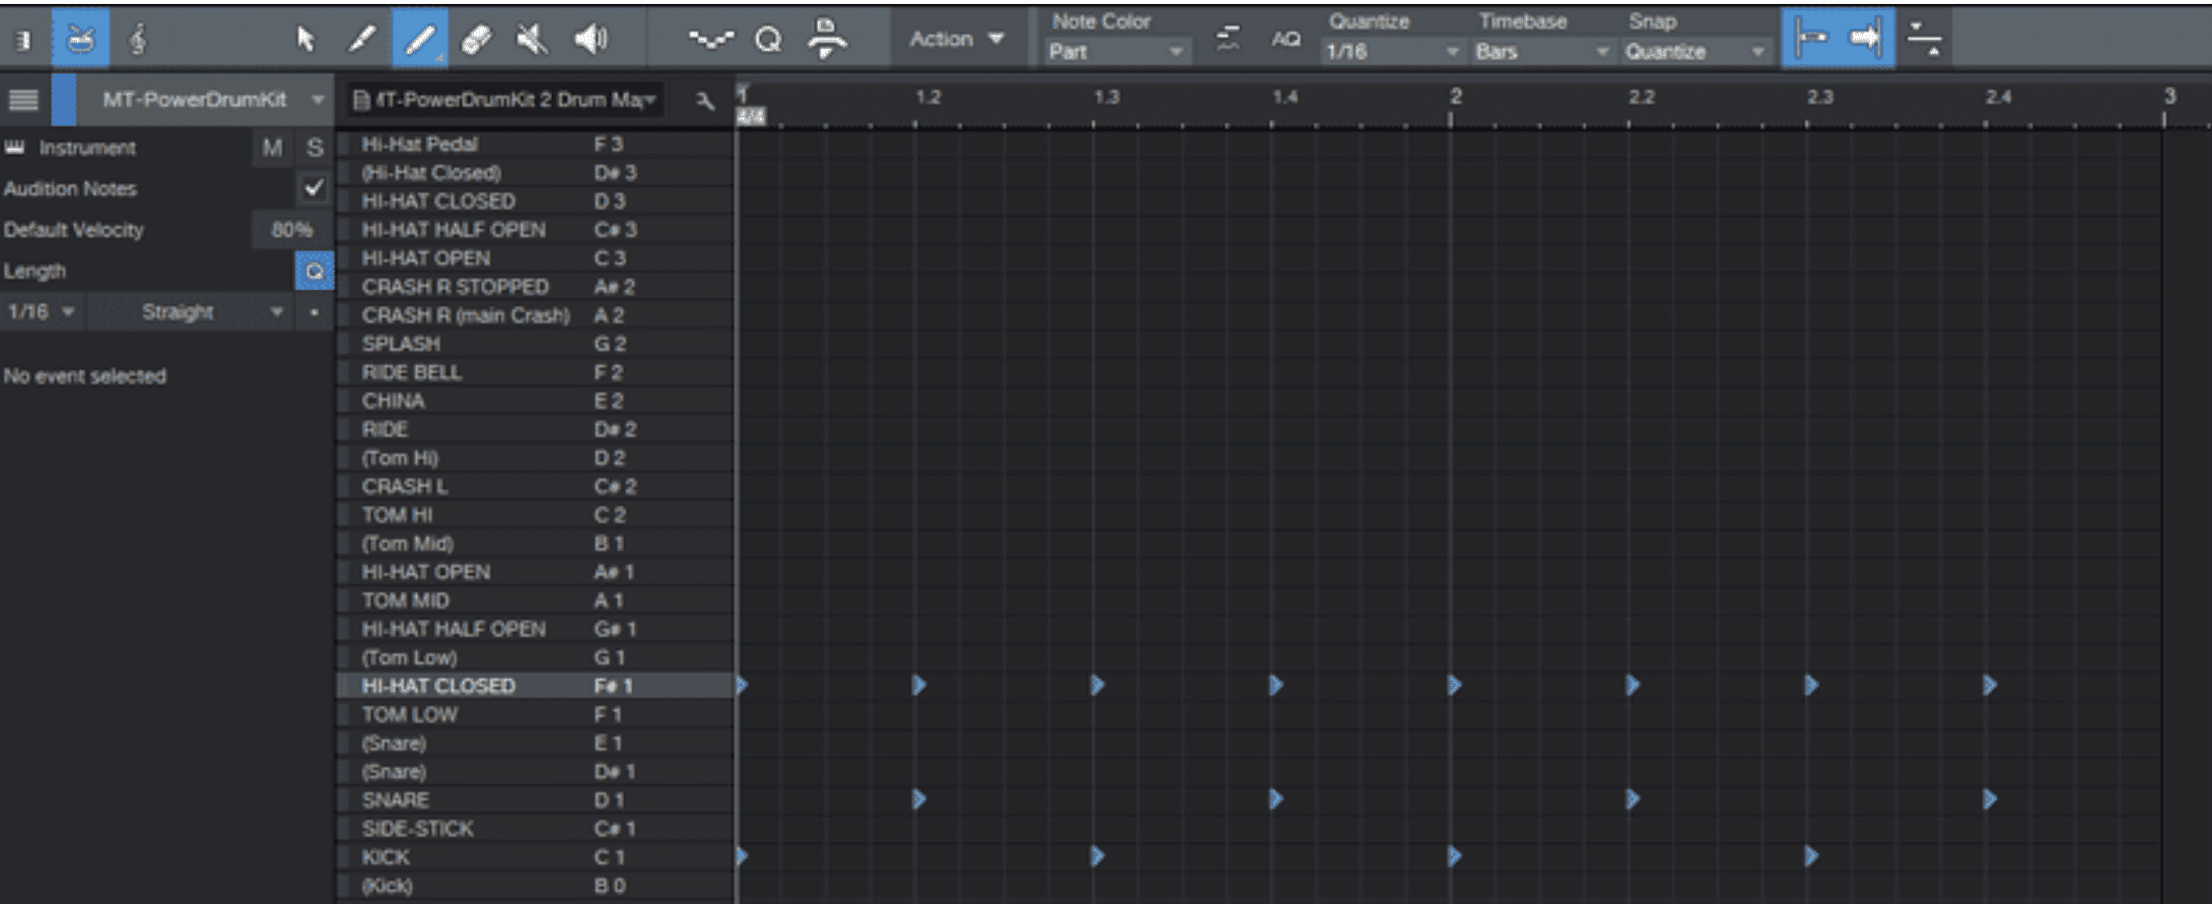Select the HI-HAT CLOSED D3 row
This screenshot has width=2212, height=904.
(x=535, y=201)
